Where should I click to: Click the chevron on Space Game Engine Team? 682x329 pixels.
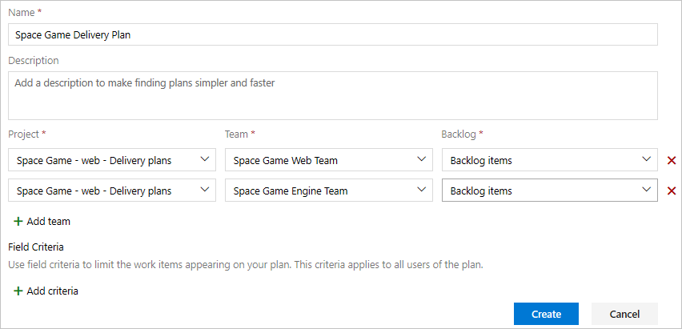(x=423, y=191)
